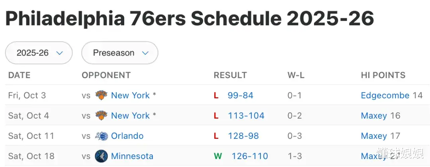Viewport: 430px width, 167px height.
Task: Click the HI POINTS column header
Action: [x=383, y=75]
